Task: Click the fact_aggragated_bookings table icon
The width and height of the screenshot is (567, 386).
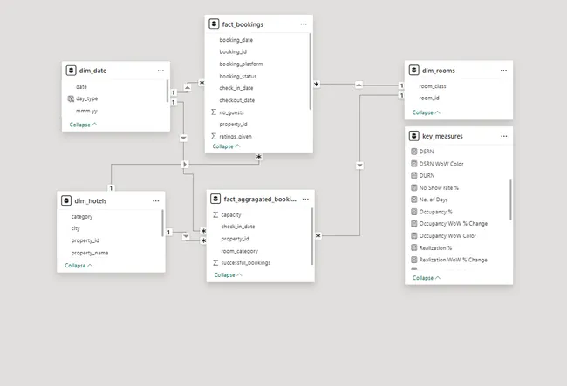Action: (x=215, y=199)
